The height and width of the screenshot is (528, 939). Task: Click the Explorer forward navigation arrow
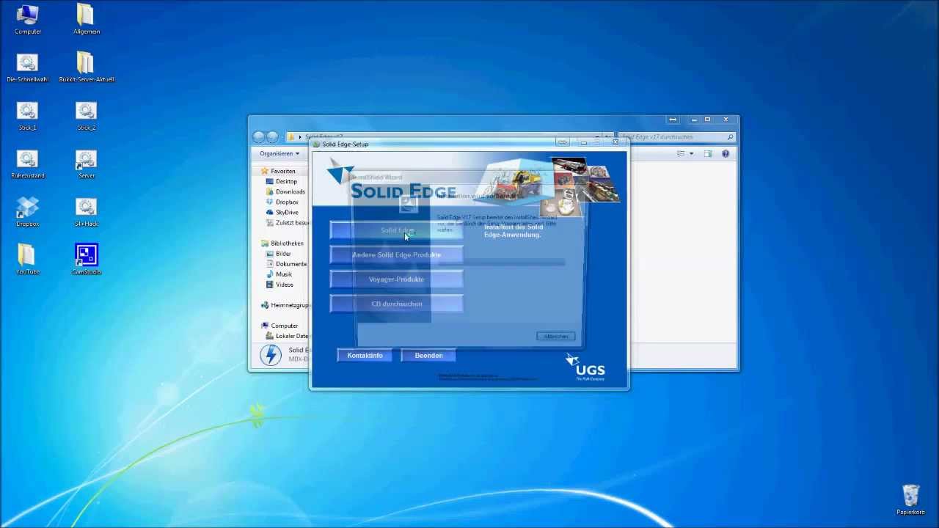(272, 136)
